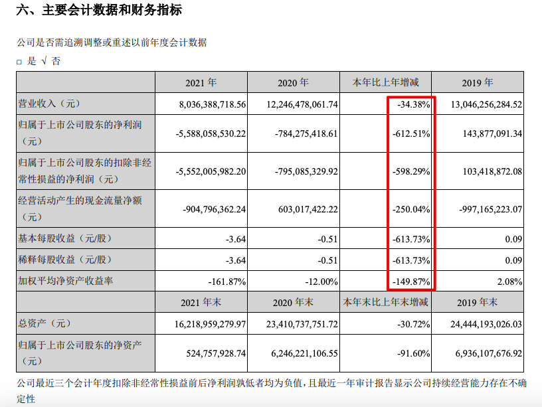Click column header 2021 年
The height and width of the screenshot is (407, 542).
[x=201, y=83]
